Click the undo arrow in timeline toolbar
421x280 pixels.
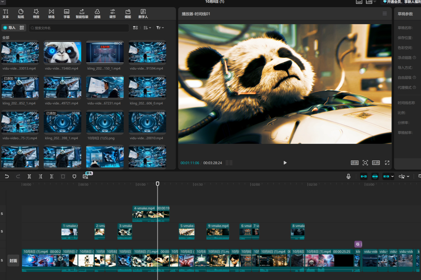coord(7,176)
